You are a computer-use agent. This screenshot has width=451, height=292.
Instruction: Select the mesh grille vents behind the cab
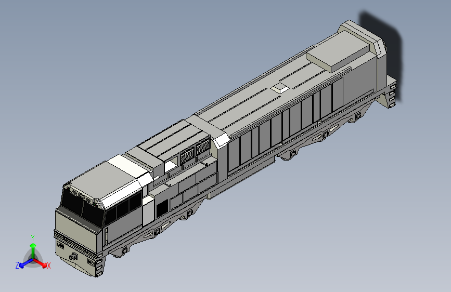pyautogui.click(x=195, y=150)
